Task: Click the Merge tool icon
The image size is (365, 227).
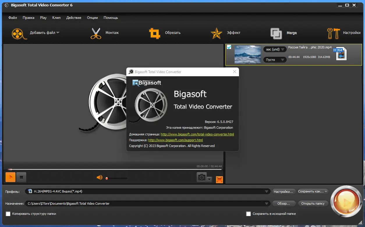Action: (276, 33)
